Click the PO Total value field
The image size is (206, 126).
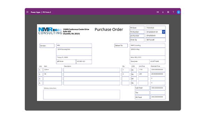pyautogui.click(x=158, y=97)
